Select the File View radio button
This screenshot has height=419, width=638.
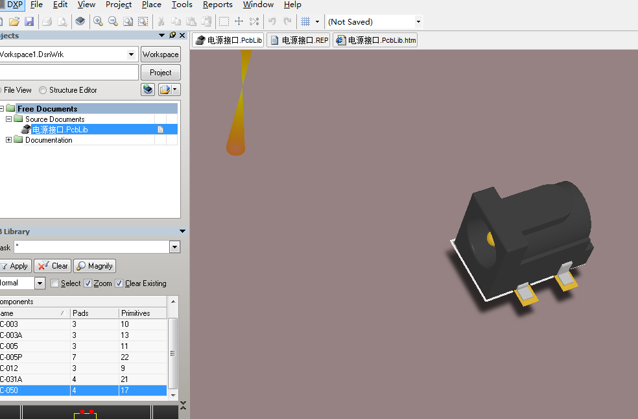click(1, 90)
